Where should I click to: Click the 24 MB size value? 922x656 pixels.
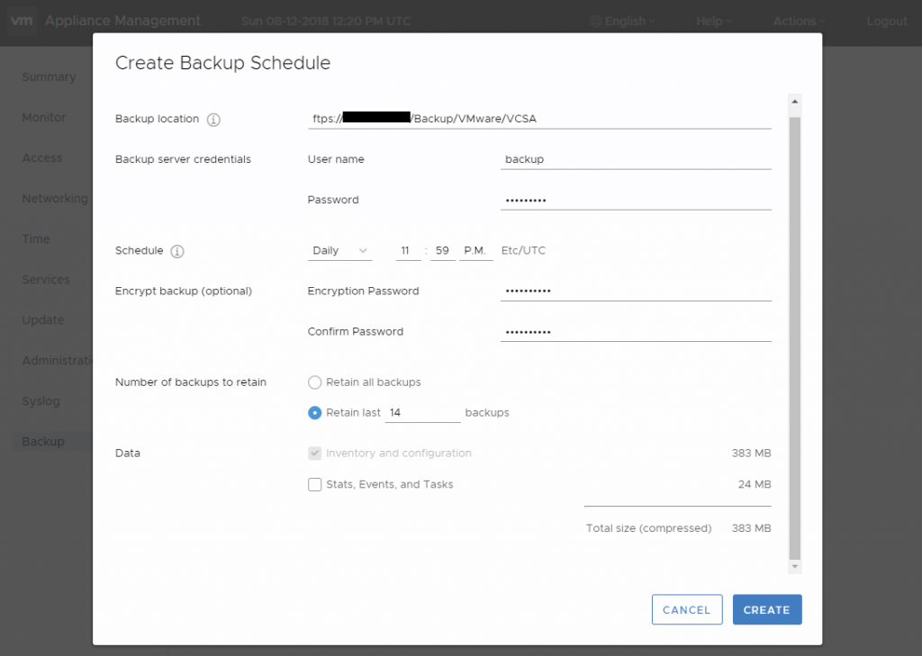pos(755,484)
